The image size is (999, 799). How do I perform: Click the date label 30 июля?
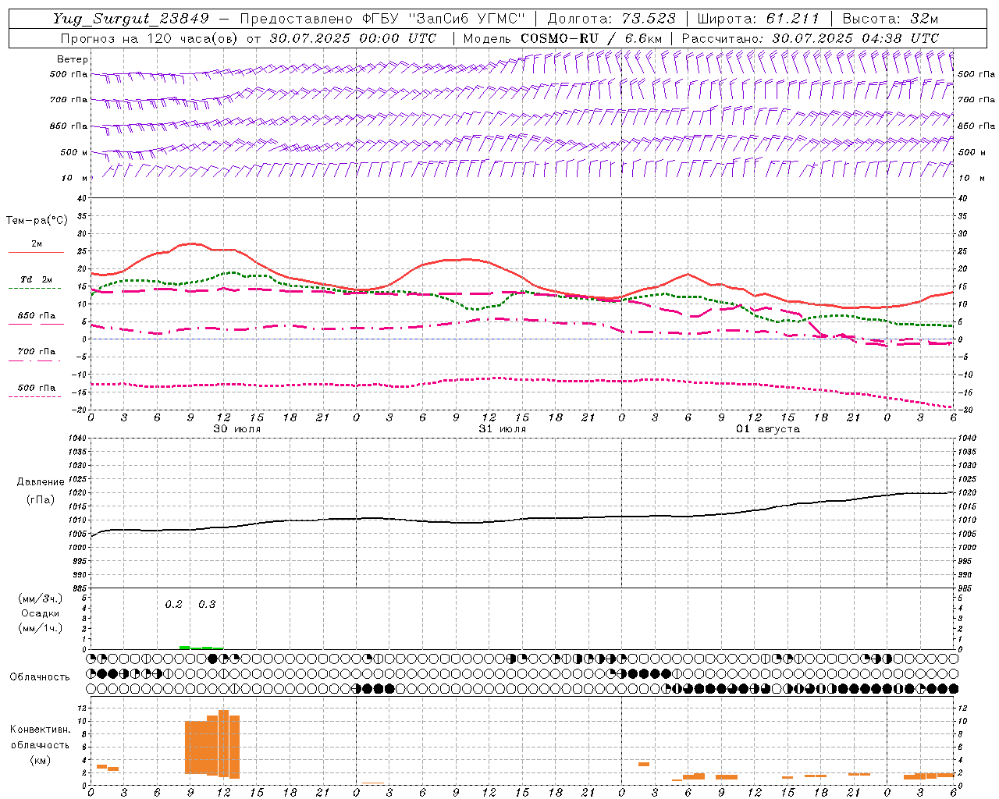click(x=237, y=429)
